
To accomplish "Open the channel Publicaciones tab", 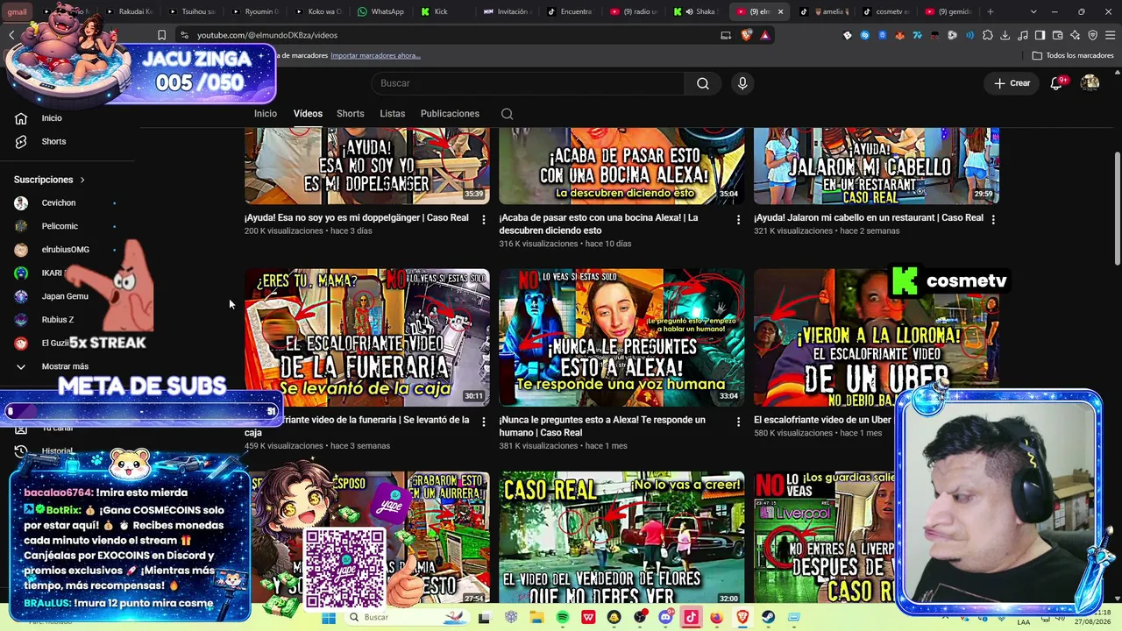I will tap(450, 114).
